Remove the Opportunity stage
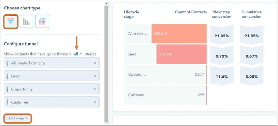The image size is (278, 126). point(95,89)
